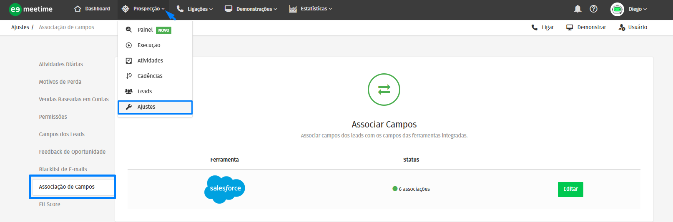The width and height of the screenshot is (673, 222).
Task: Click the Meetime logo
Action: (31, 9)
